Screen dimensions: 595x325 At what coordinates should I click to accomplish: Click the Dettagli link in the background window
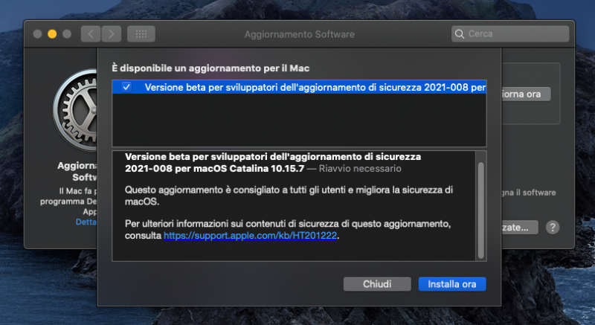pyautogui.click(x=86, y=222)
